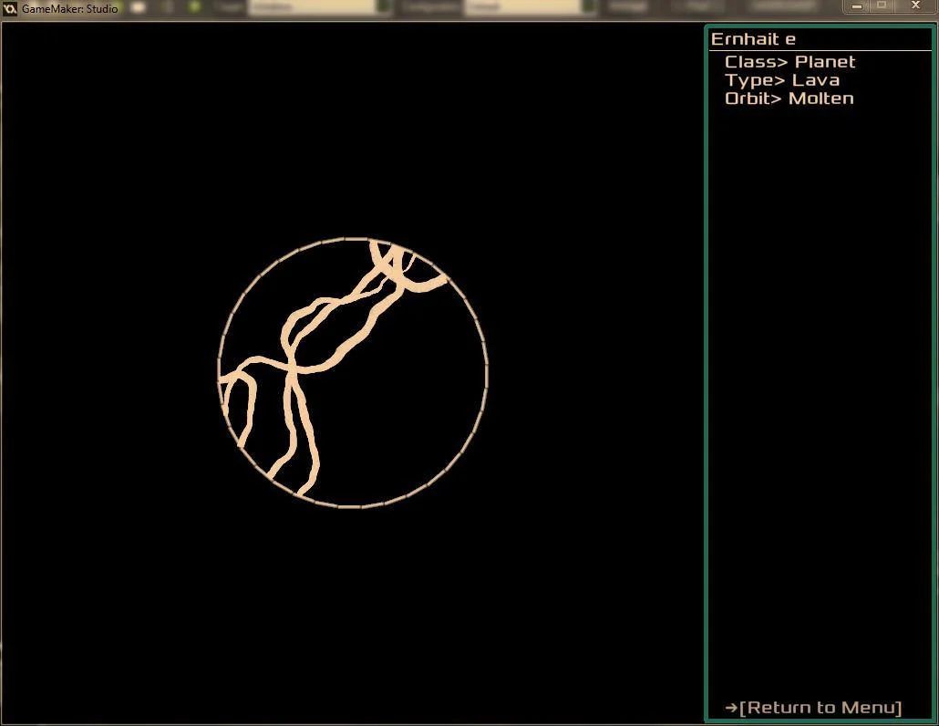The width and height of the screenshot is (939, 726).
Task: Click the GameMaker logo in title bar
Action: coord(10,8)
